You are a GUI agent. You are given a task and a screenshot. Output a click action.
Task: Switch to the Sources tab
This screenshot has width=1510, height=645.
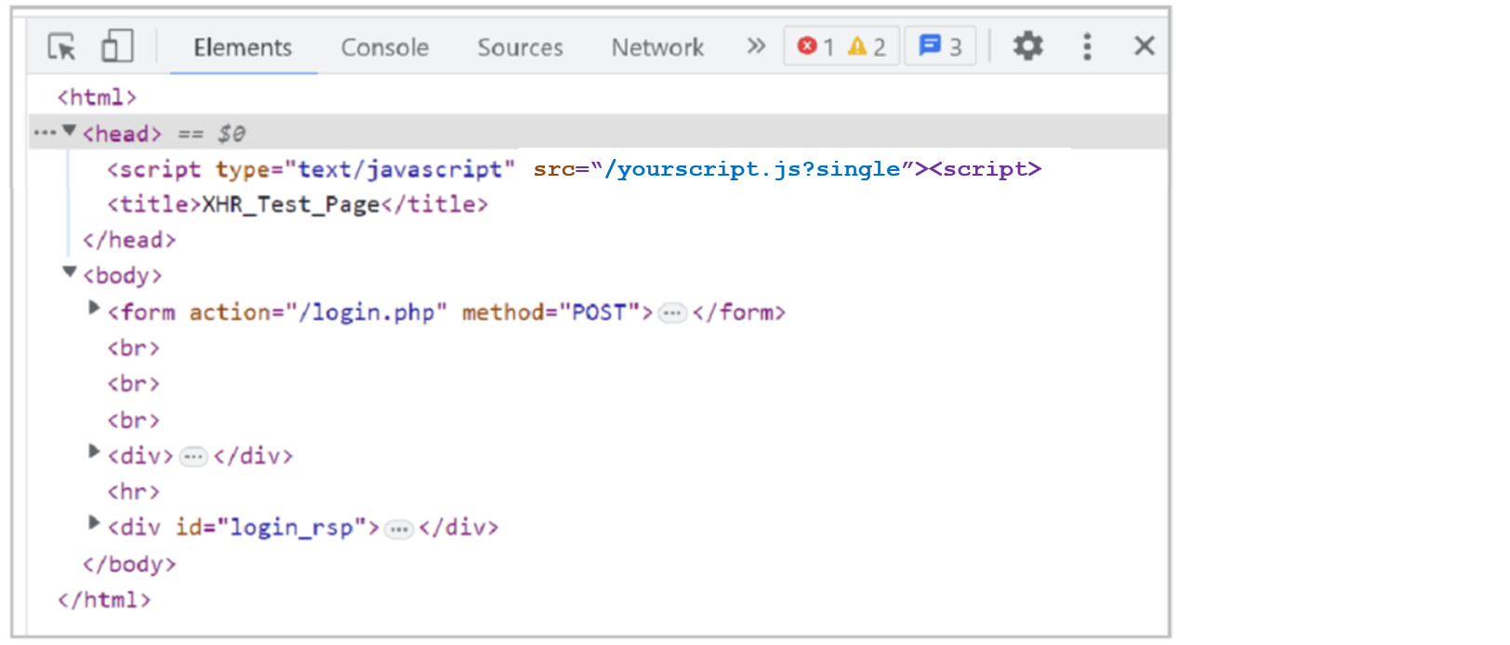(x=520, y=47)
